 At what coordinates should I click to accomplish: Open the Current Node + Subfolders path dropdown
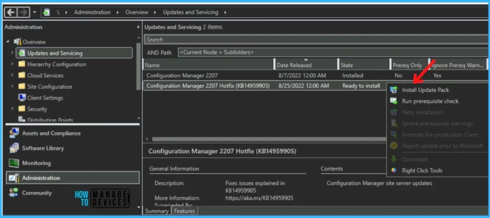(333, 53)
